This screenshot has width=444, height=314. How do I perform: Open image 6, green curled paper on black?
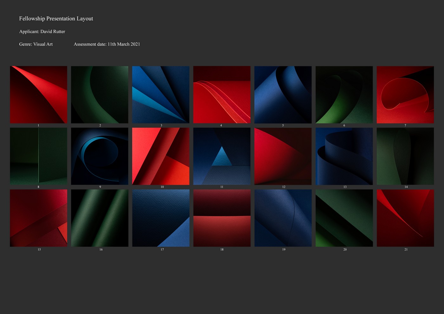344,94
